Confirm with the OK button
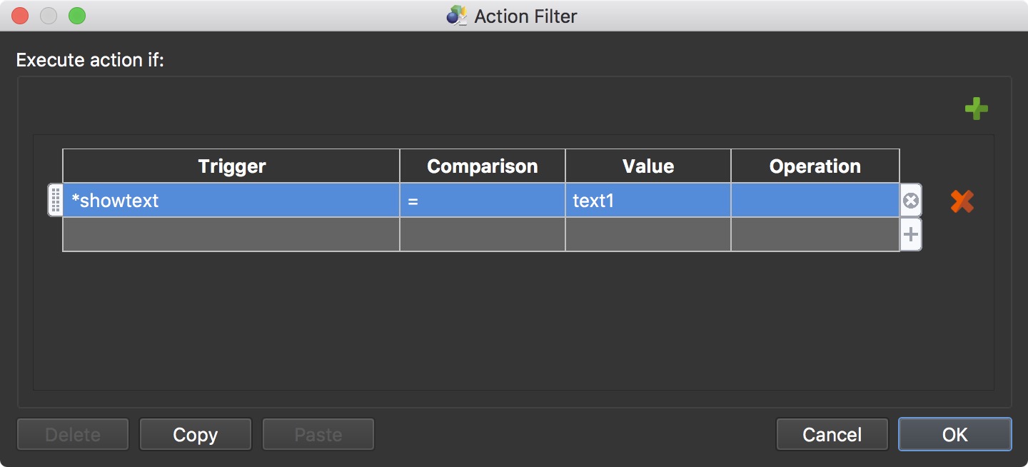Image resolution: width=1028 pixels, height=467 pixels. (954, 434)
